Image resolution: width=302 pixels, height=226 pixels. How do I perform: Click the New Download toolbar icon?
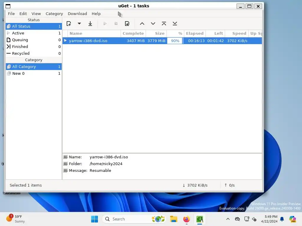[x=69, y=24]
